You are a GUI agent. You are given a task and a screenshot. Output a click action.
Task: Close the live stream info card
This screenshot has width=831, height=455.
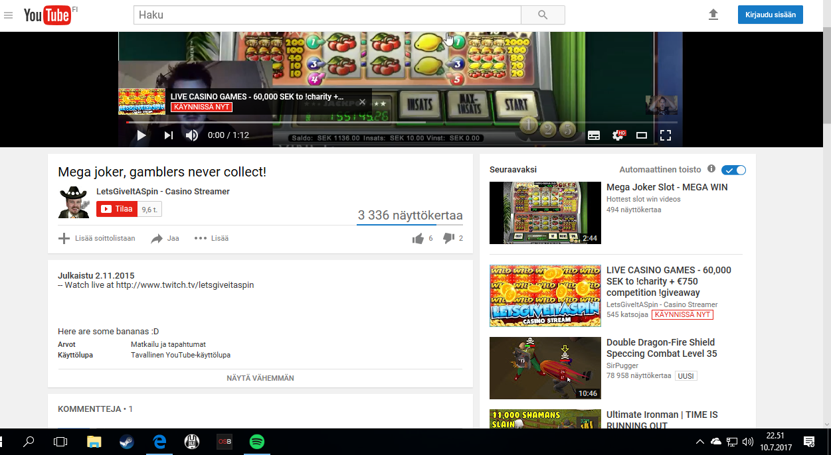click(x=362, y=101)
